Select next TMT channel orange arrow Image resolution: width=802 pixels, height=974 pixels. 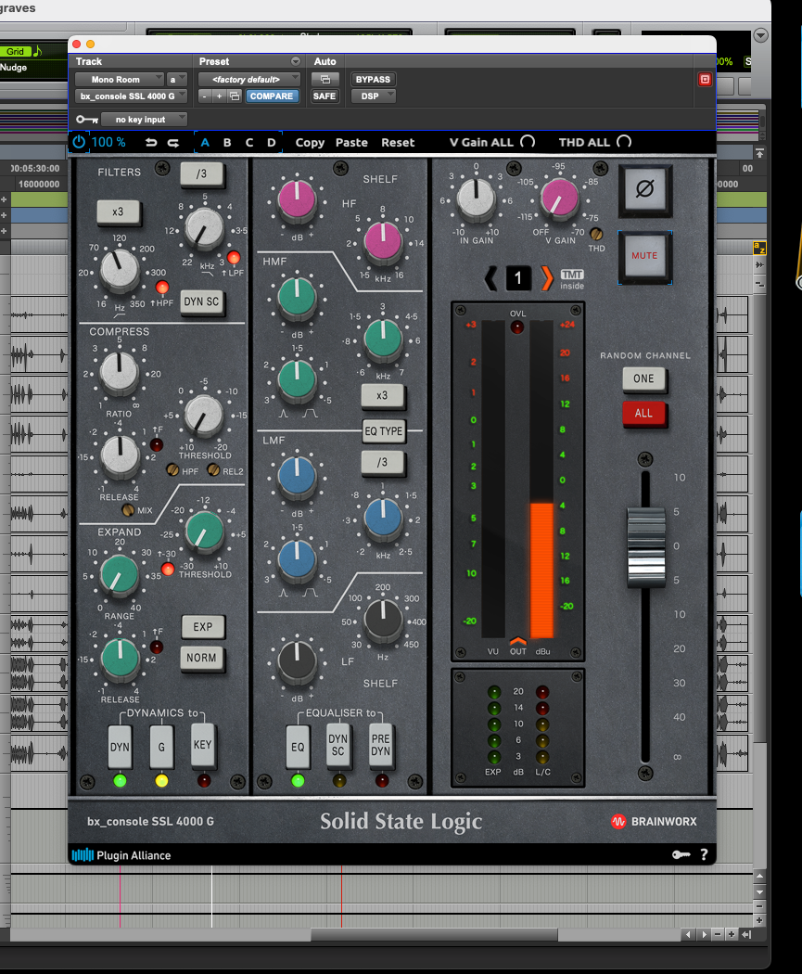tap(546, 278)
